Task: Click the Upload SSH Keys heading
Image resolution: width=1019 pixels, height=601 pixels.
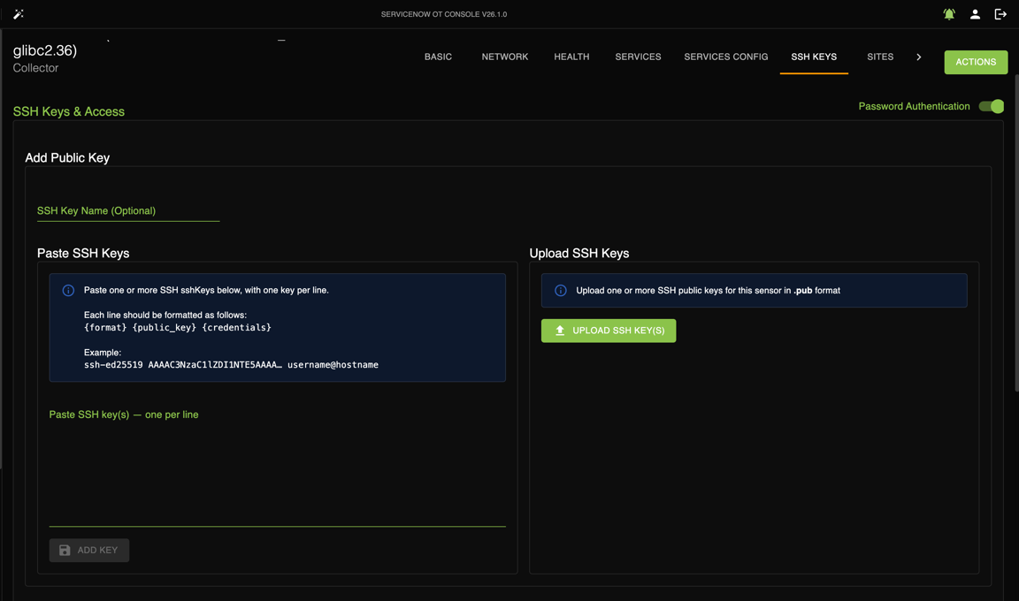Action: pos(579,253)
